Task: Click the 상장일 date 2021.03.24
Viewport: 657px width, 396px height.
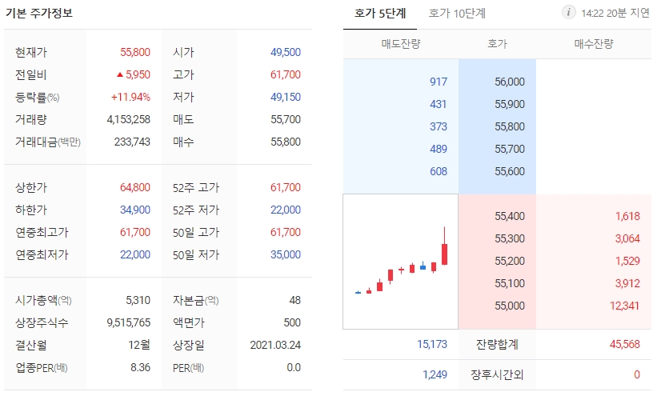Action: point(275,345)
